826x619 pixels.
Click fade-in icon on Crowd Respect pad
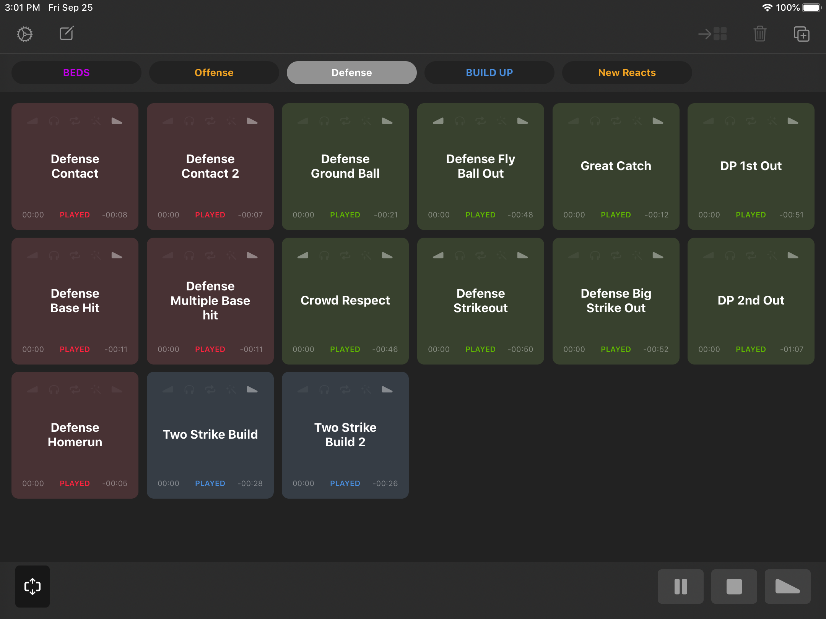coord(303,255)
